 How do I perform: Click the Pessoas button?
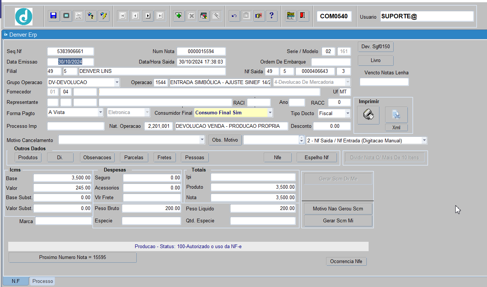click(195, 157)
